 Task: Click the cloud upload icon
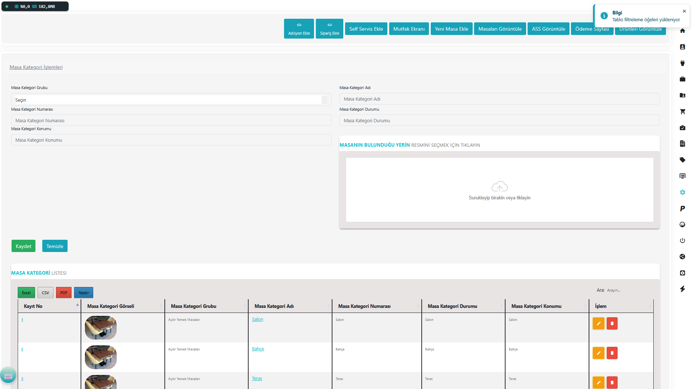pyautogui.click(x=499, y=186)
